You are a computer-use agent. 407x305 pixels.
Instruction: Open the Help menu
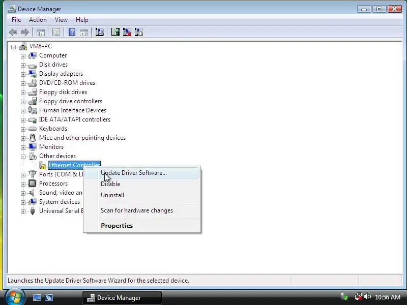coord(82,20)
